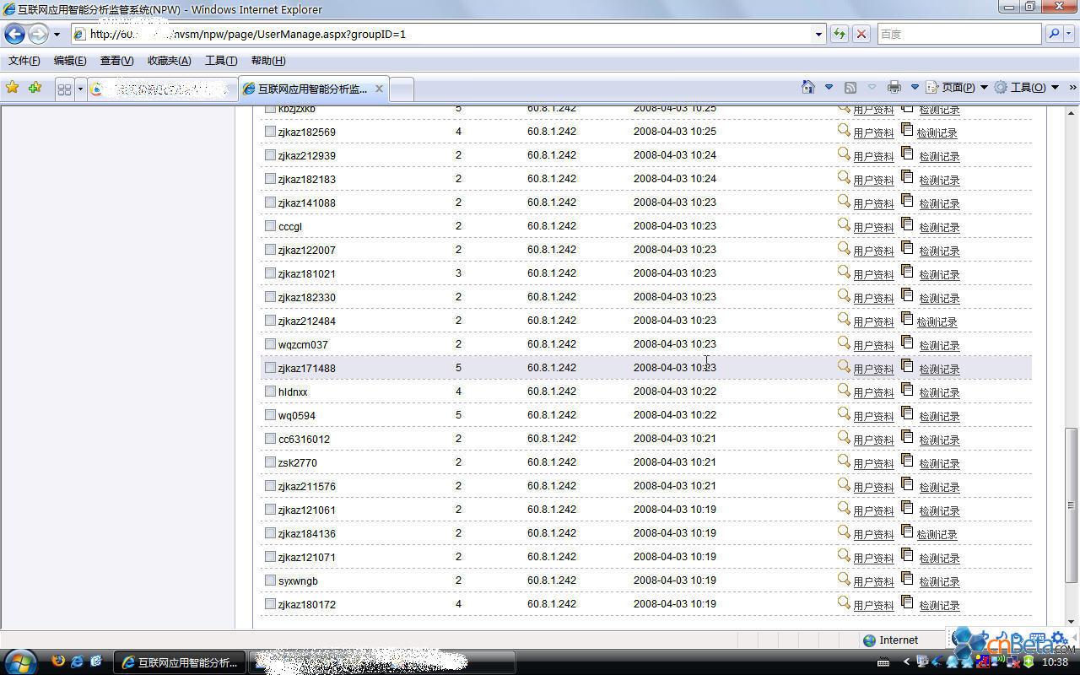Open Quick Tabs grid icon
1080x675 pixels.
[x=64, y=89]
